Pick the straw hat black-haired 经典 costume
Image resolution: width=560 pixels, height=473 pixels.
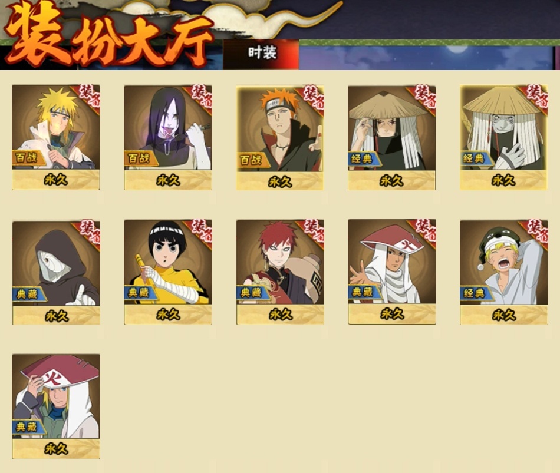click(392, 137)
